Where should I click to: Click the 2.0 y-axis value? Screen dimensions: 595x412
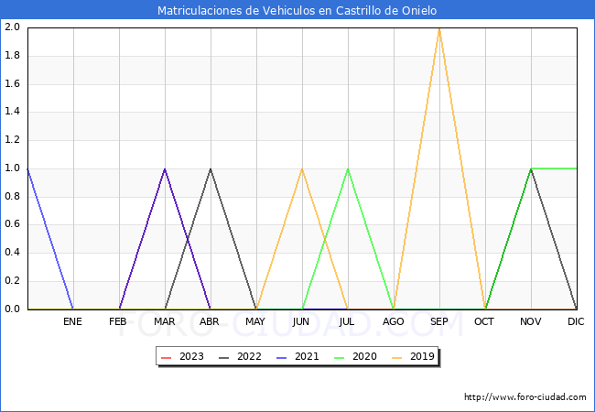point(12,27)
